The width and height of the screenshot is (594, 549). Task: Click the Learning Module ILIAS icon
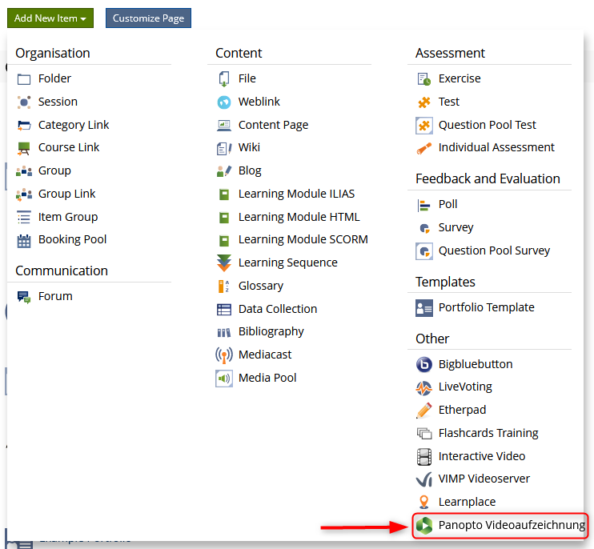(224, 194)
